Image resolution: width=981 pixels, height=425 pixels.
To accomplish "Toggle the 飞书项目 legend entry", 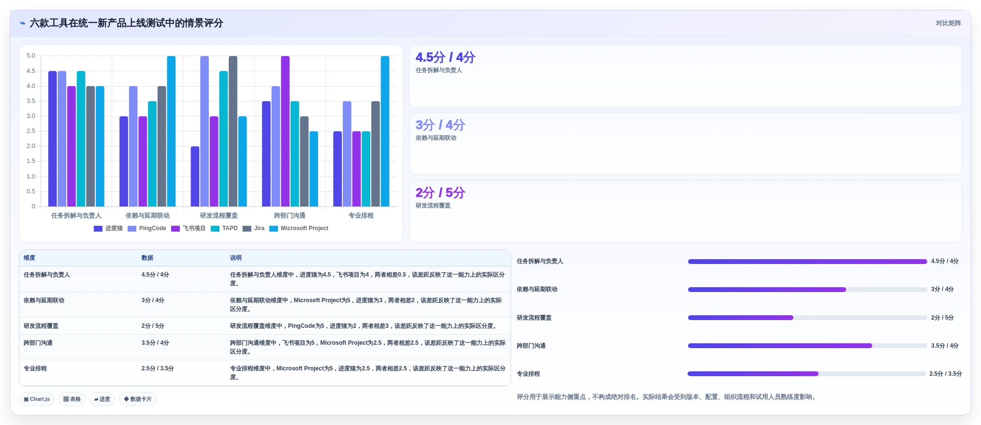I will 189,228.
